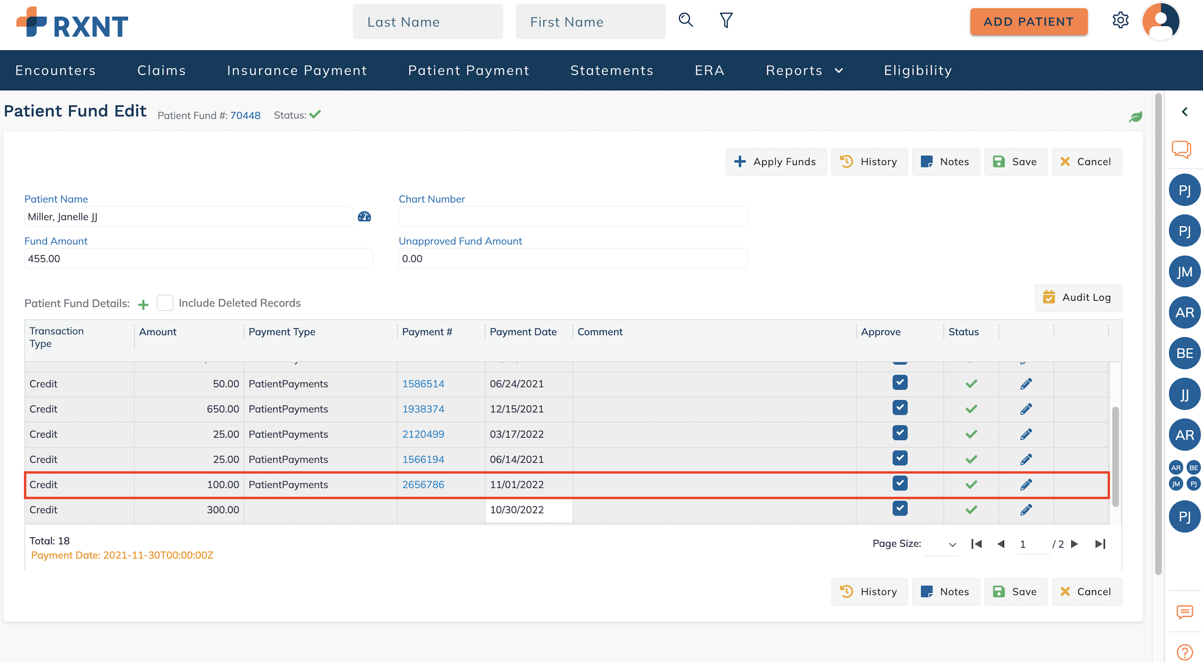Toggle Include Deleted Records checkbox

(165, 303)
